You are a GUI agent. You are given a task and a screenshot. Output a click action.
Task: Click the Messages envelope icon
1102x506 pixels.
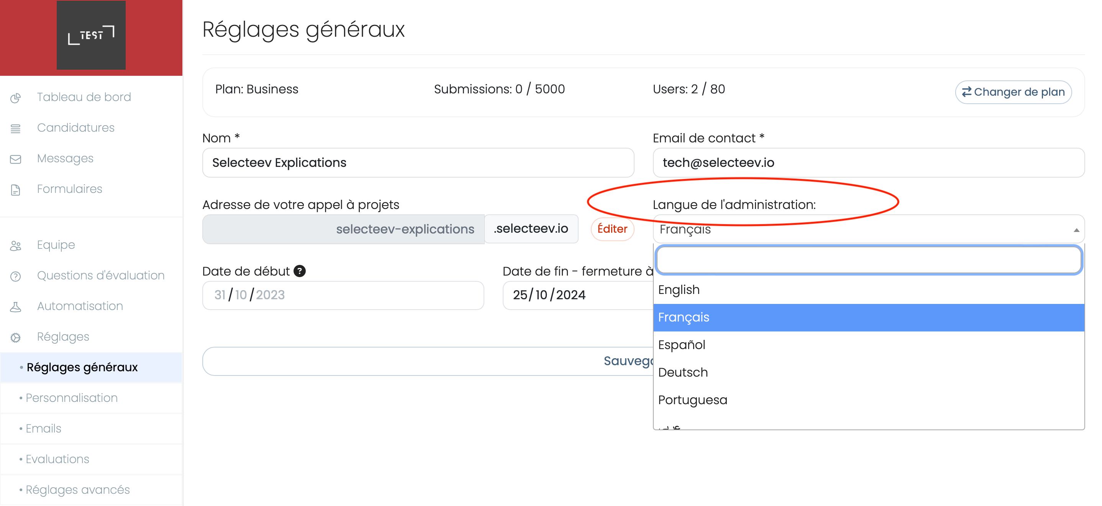coord(15,159)
